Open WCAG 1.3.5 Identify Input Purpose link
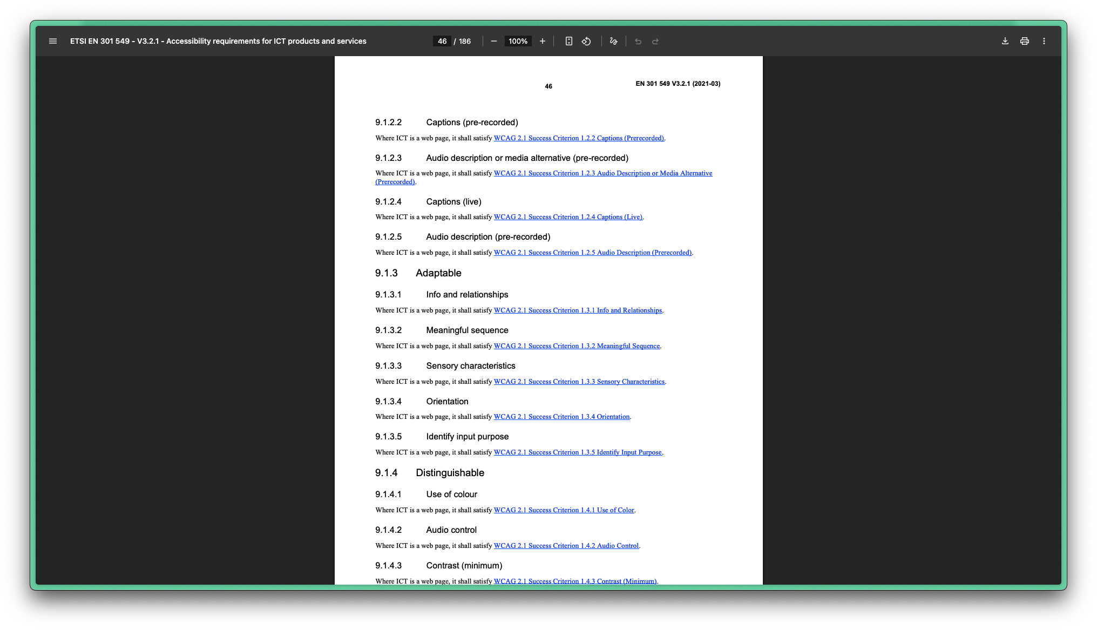1097x630 pixels. [x=578, y=452]
